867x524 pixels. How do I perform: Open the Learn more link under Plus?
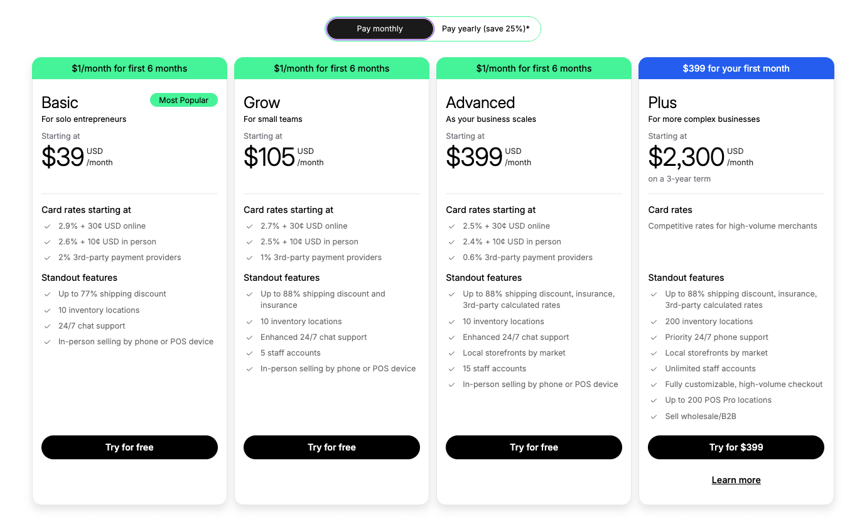(736, 480)
